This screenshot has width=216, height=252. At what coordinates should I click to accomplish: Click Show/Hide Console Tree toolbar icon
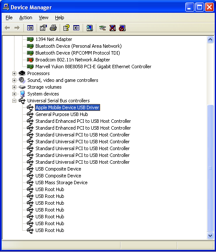[30, 28]
